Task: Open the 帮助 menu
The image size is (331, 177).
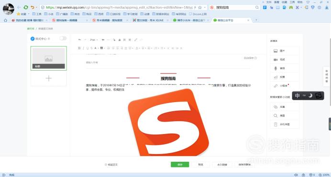Action: coord(300,2)
